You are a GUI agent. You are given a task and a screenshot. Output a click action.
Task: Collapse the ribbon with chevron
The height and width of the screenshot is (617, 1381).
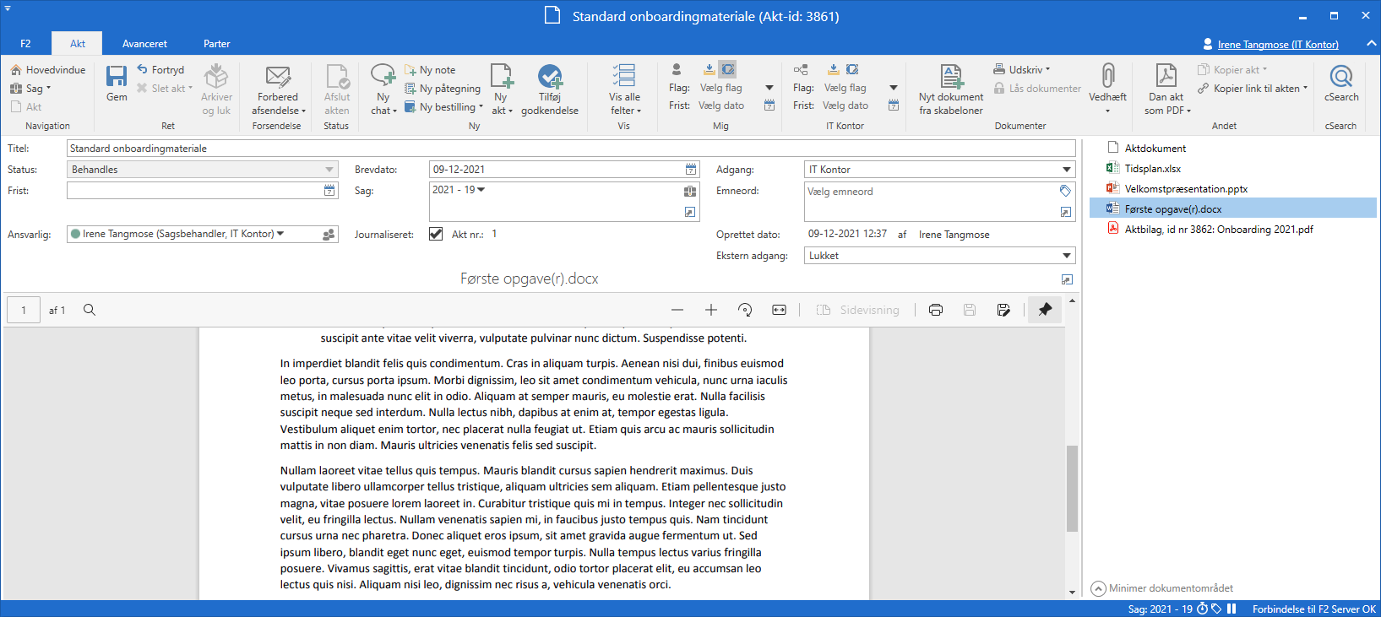coord(1371,44)
